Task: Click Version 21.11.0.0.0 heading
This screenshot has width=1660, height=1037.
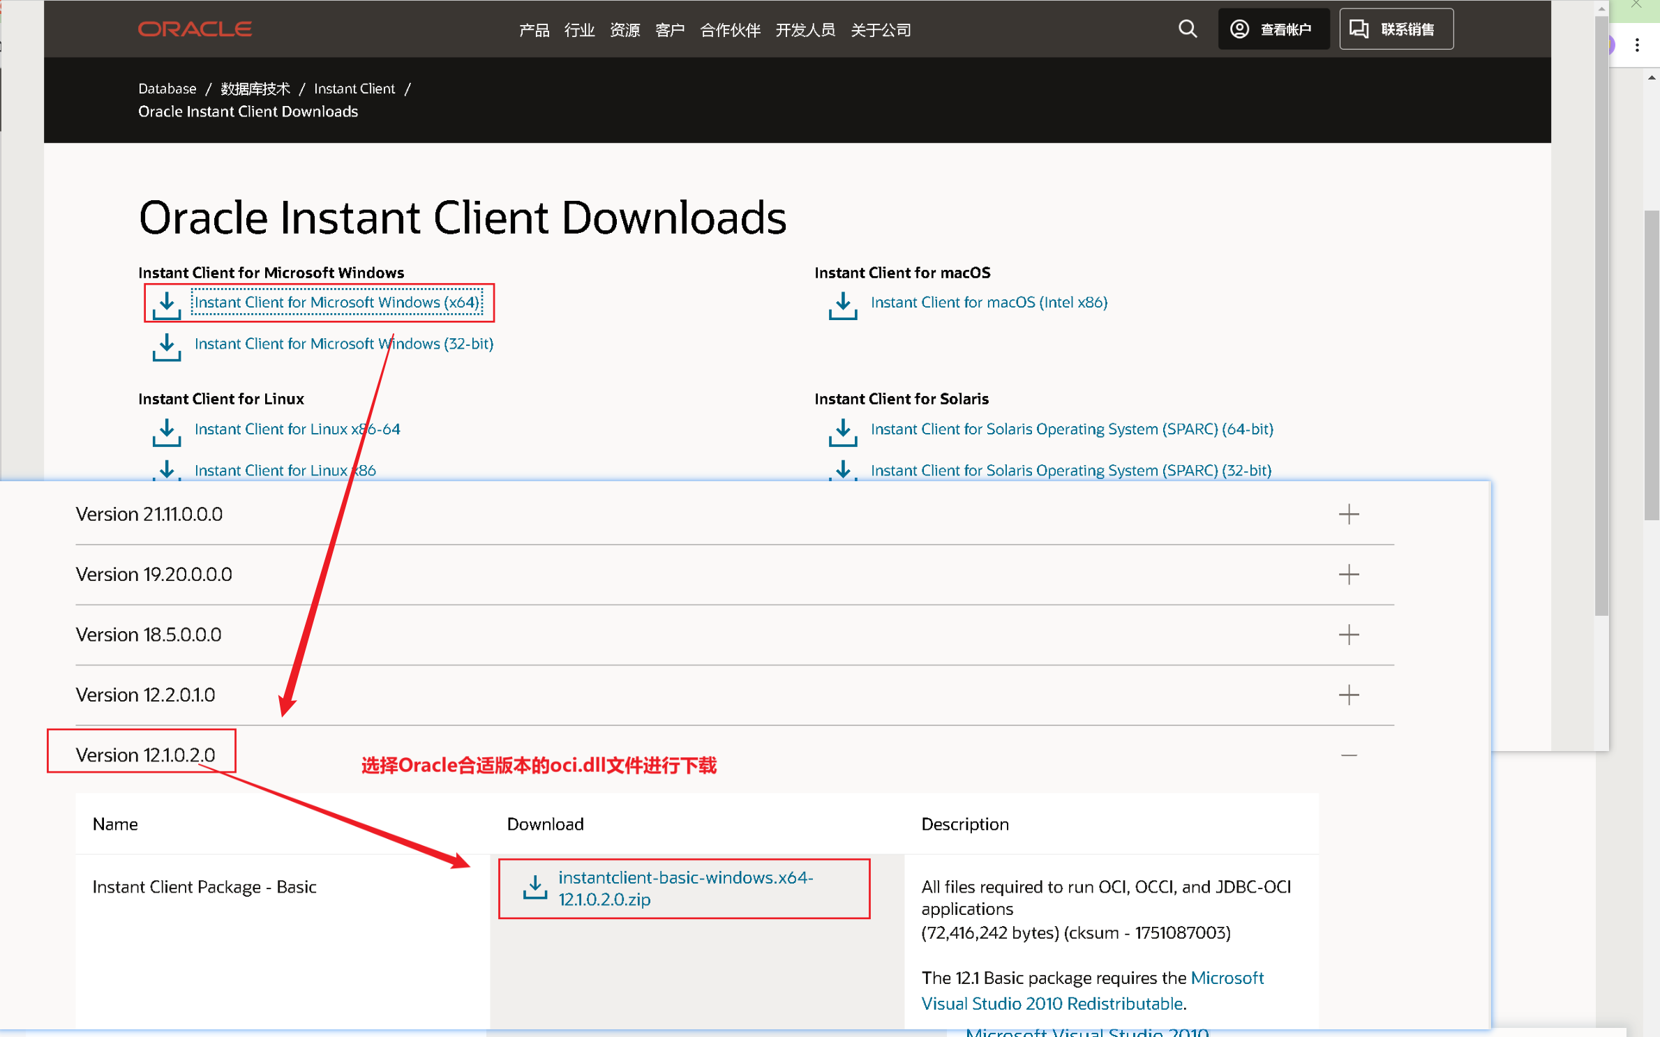Action: [x=149, y=514]
